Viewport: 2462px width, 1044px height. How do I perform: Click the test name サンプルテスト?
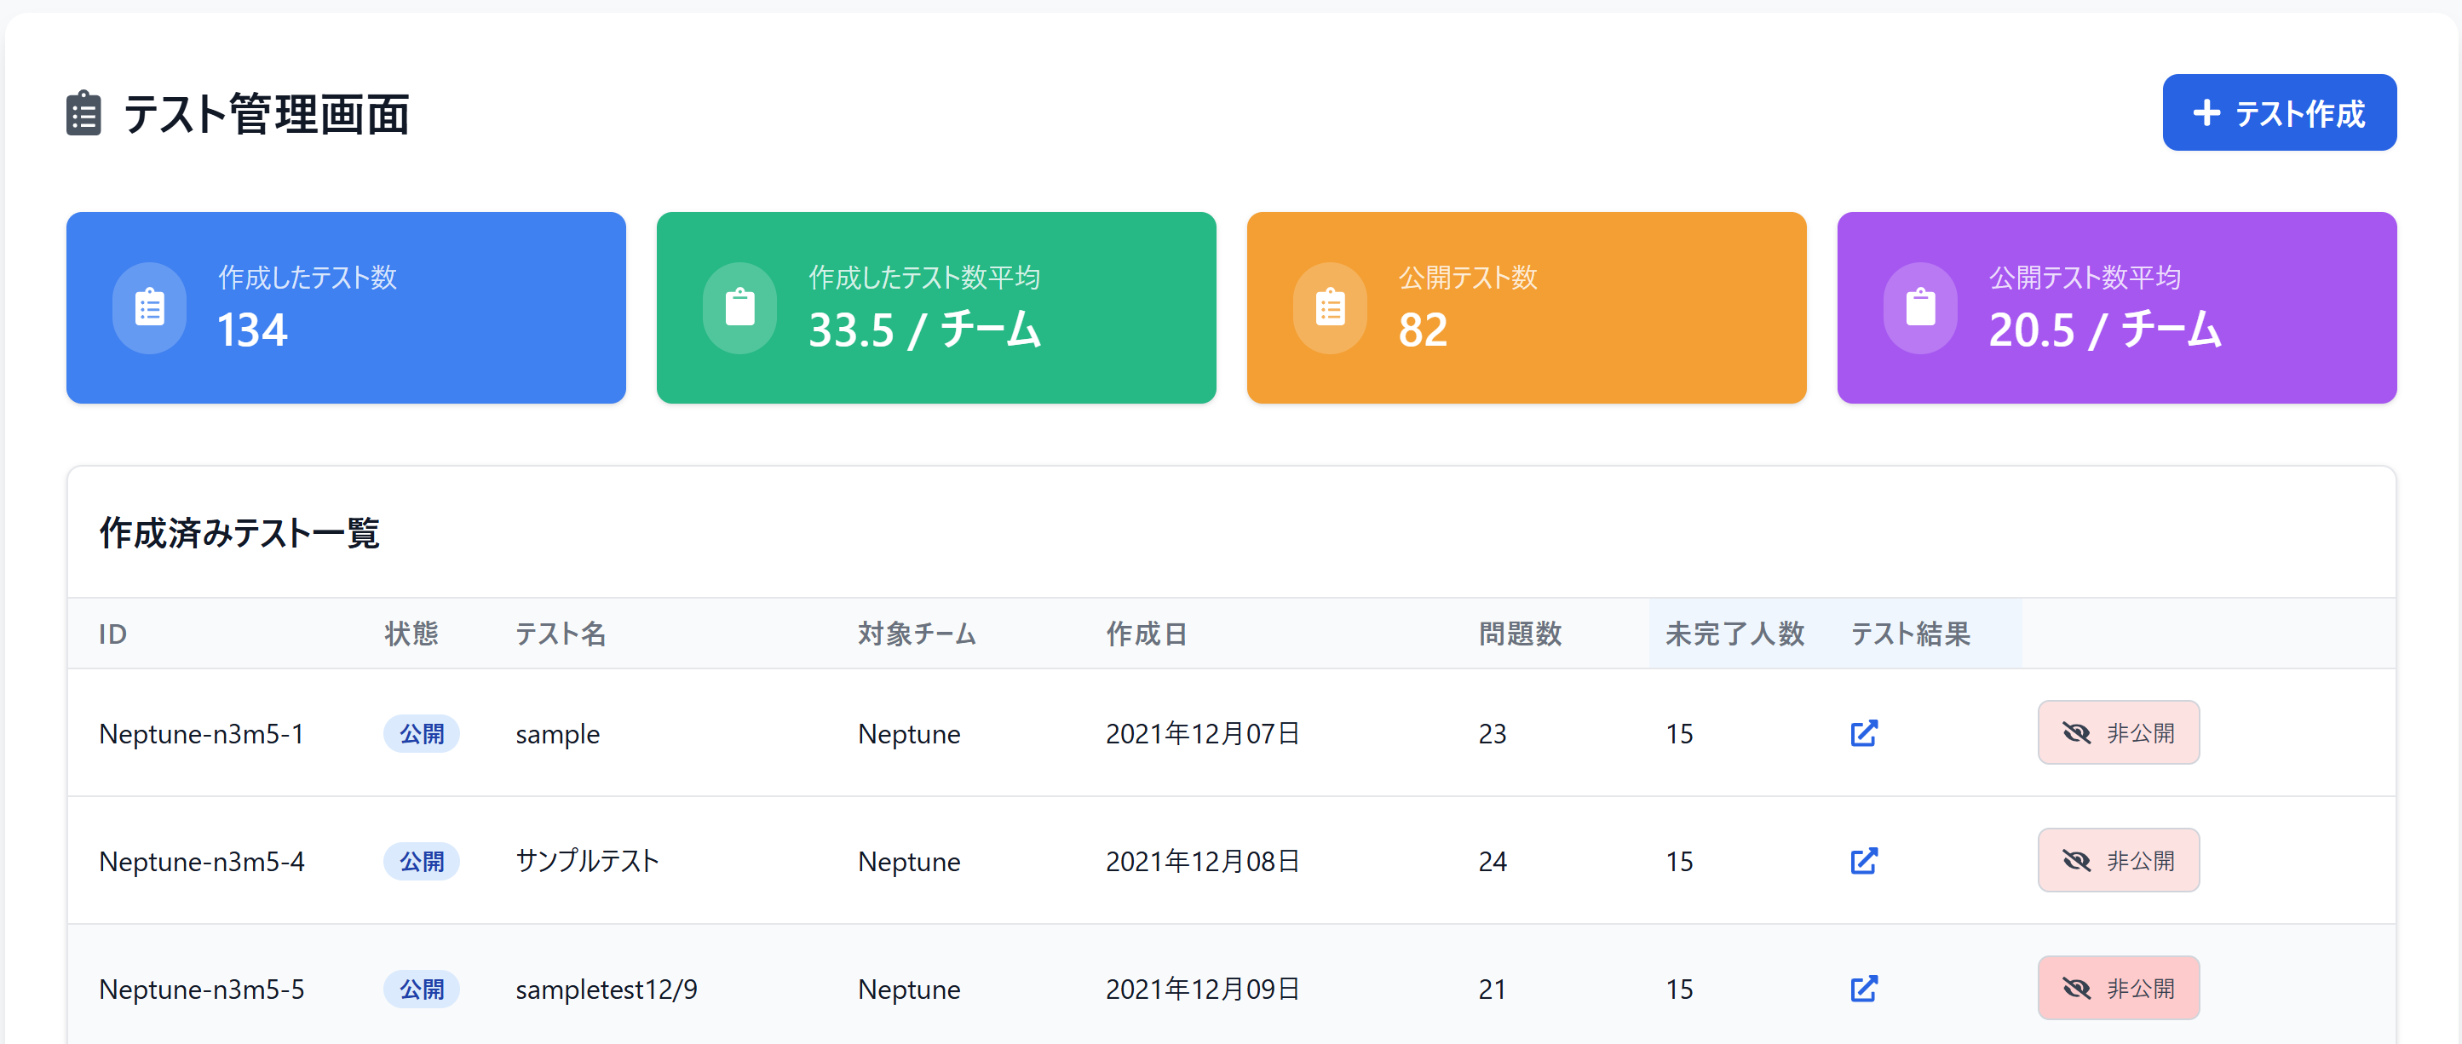[x=587, y=862]
